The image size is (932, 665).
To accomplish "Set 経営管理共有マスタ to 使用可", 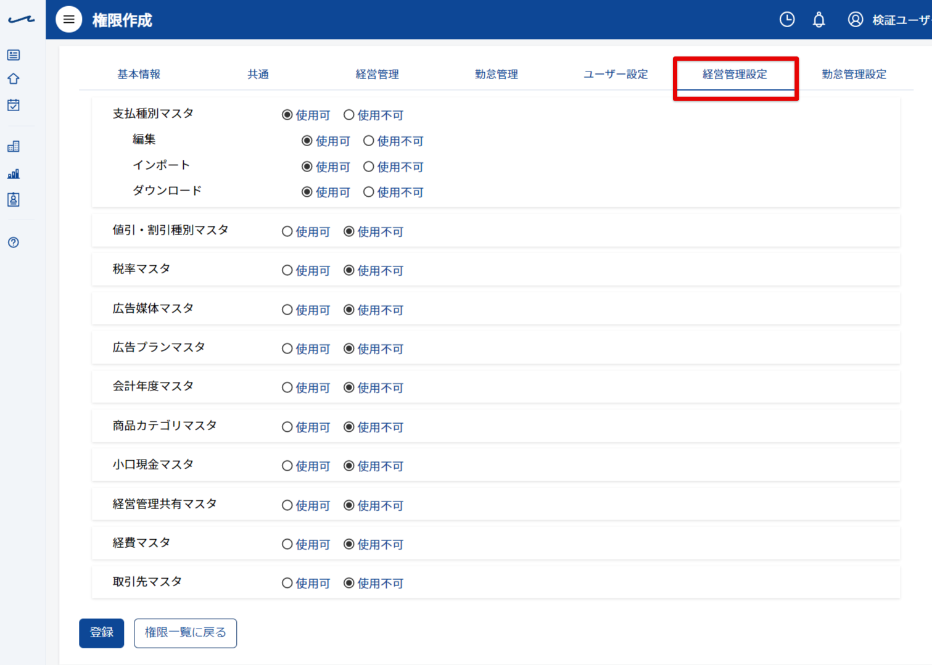I will pos(287,505).
